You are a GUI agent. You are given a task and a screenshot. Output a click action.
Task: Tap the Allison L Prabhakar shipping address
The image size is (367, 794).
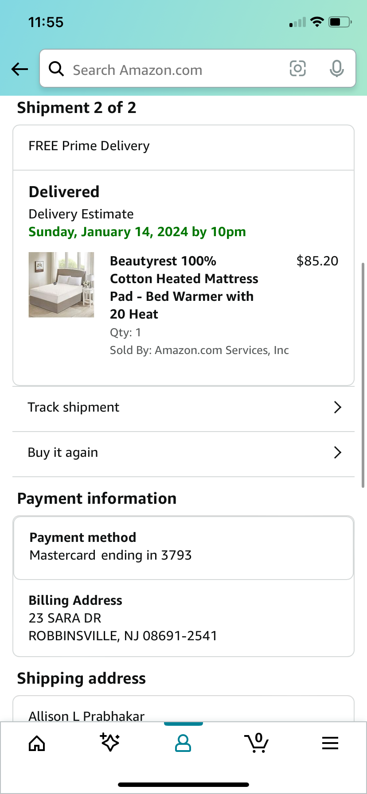pyautogui.click(x=86, y=716)
